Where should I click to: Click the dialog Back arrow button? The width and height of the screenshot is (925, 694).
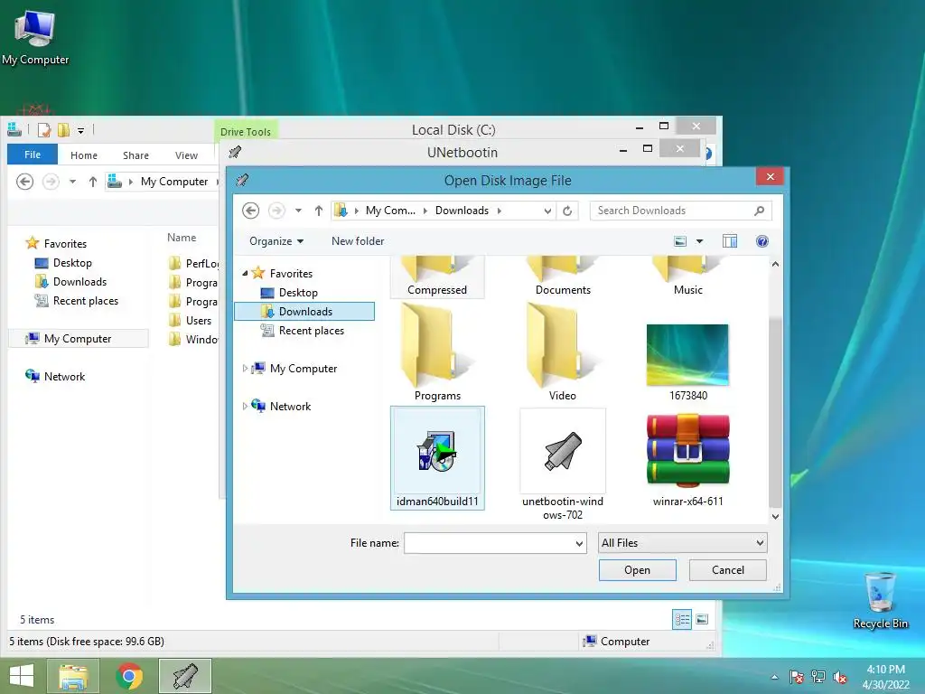[x=251, y=211]
